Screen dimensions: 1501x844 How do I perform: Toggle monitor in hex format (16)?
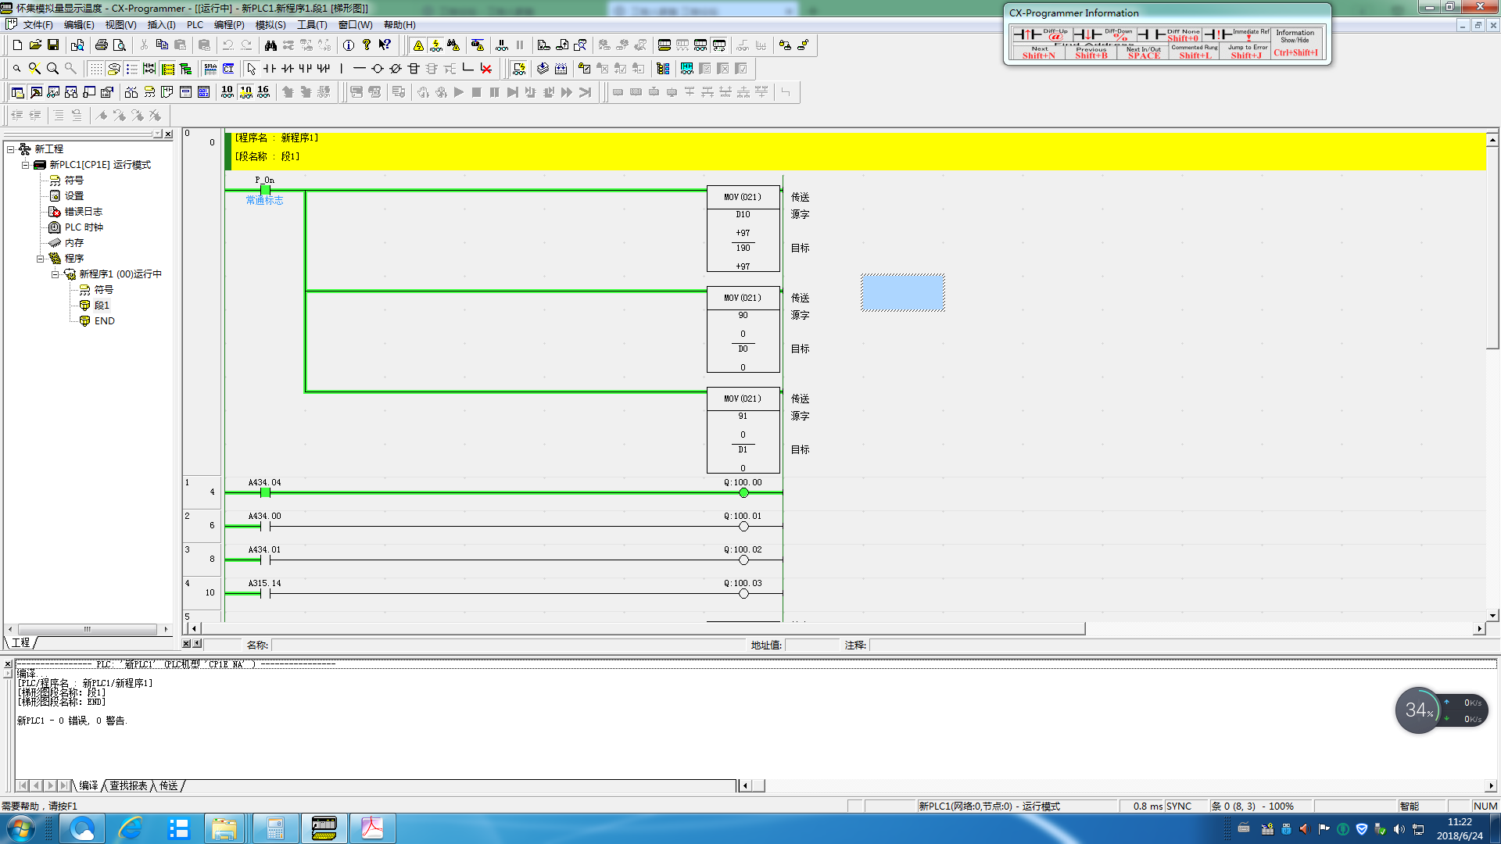point(263,92)
